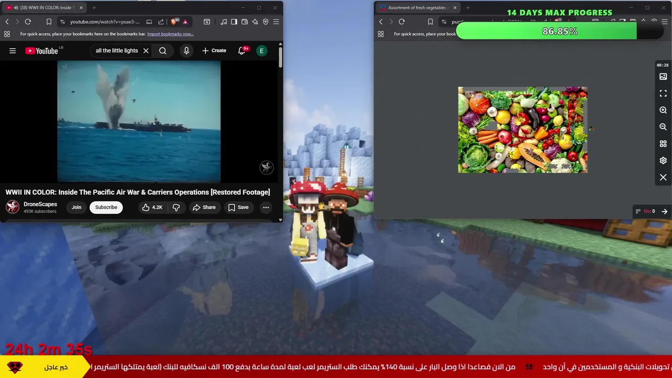Open Brave Shields lion icon

(x=175, y=22)
